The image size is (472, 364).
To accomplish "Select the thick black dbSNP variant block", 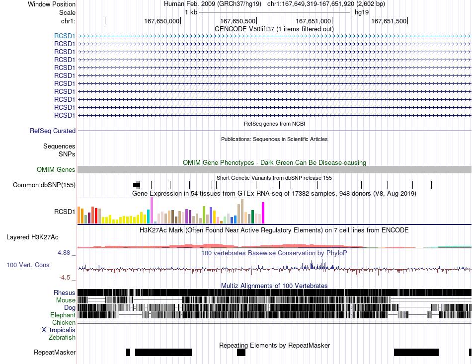I will [136, 185].
